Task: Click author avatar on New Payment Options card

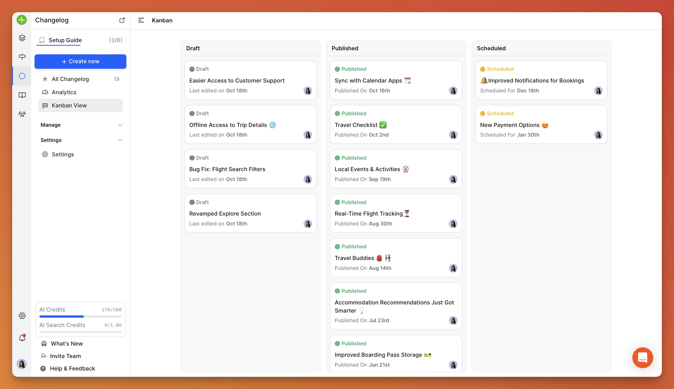Action: (598, 135)
